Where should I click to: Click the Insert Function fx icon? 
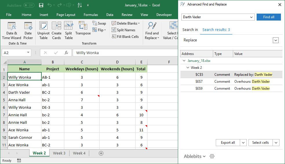(66, 53)
